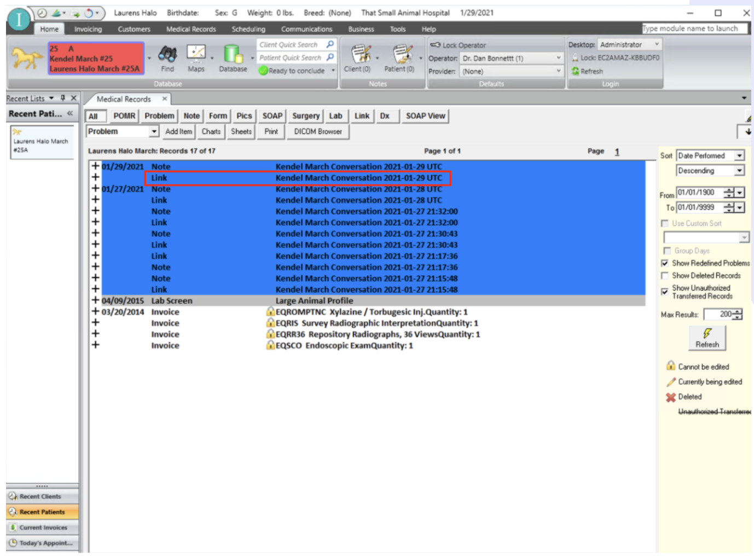Uncheck Show Redefined Problems

point(665,263)
